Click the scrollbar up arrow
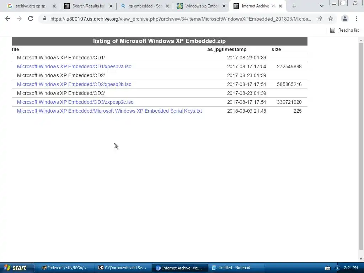 361,40
